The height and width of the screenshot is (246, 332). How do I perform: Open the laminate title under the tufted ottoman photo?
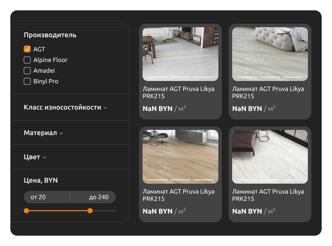(x=268, y=92)
